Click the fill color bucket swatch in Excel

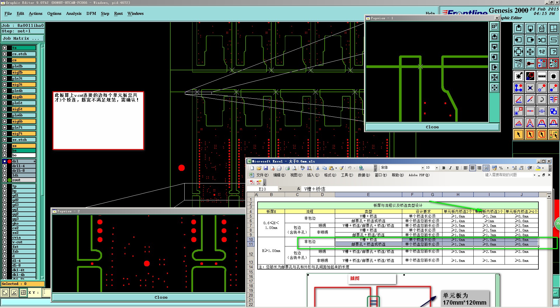tap(538, 168)
